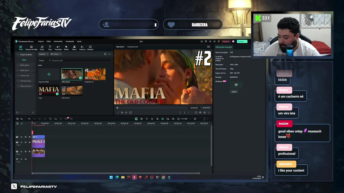Viewport: 344px width, 193px height.
Task: Select the Informações do projeto tab
Action: pos(224,47)
